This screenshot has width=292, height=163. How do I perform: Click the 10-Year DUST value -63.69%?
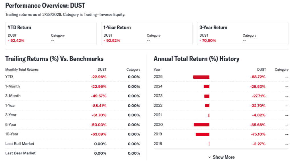(98, 134)
